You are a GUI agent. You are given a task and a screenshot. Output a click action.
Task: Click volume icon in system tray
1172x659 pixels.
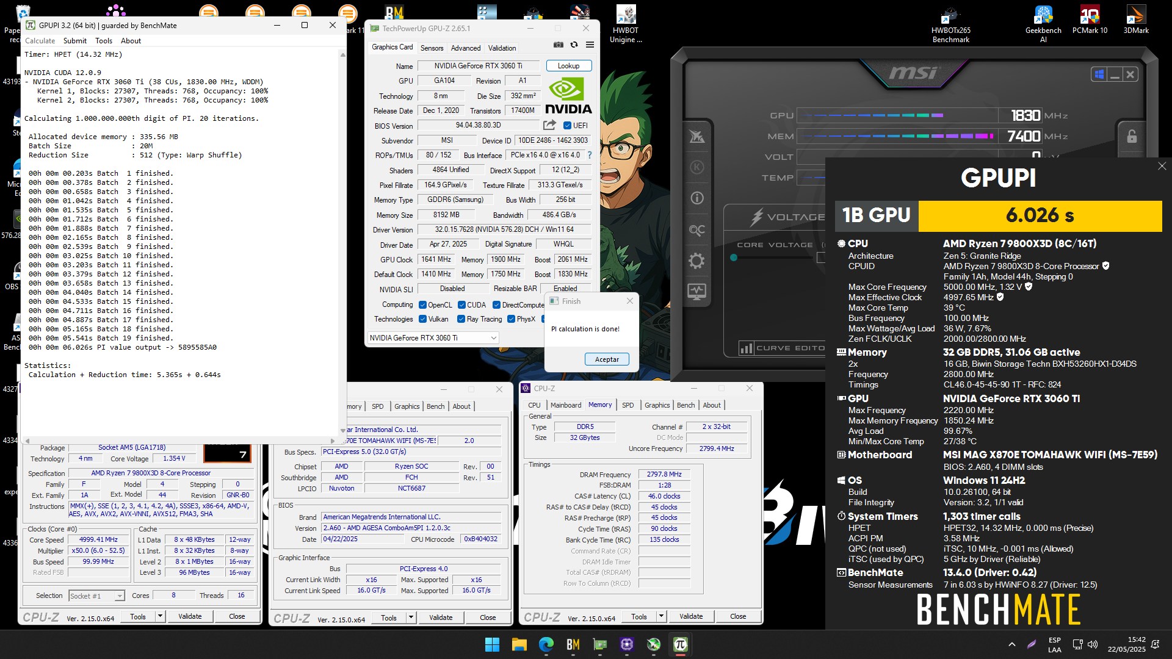coord(1093,644)
